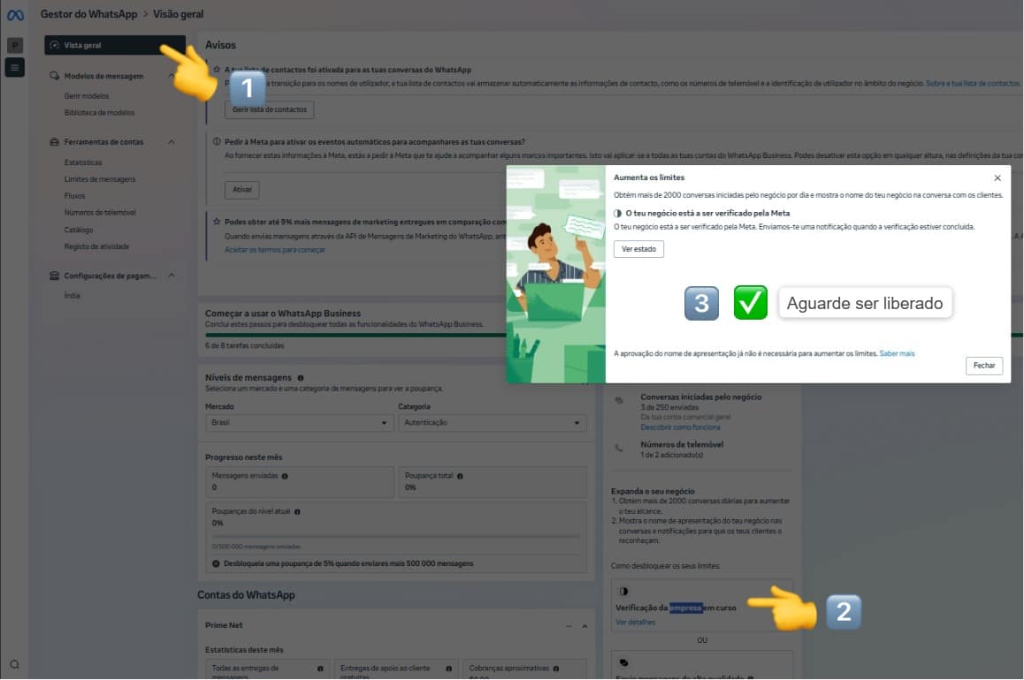The image size is (1024, 680).
Task: Open Catálogo in sidebar
Action: [79, 230]
